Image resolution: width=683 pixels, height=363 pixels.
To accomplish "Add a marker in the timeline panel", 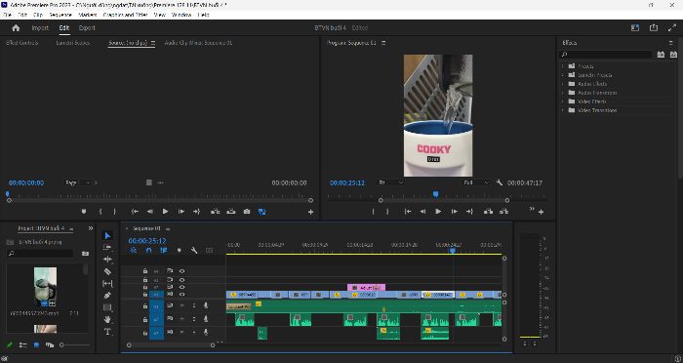I will pos(179,251).
